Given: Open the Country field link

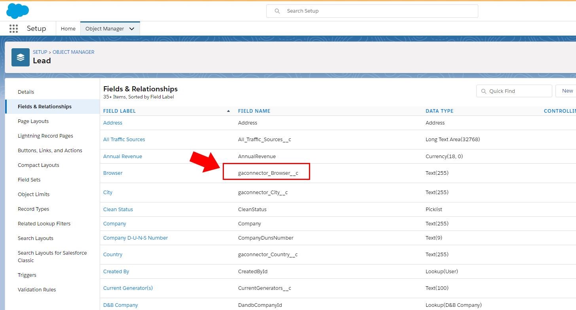Looking at the screenshot, I should (113, 255).
